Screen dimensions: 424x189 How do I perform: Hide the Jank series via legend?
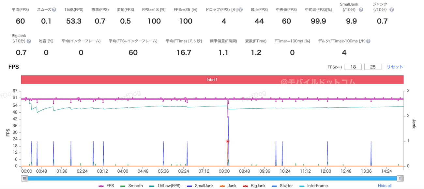229,186
